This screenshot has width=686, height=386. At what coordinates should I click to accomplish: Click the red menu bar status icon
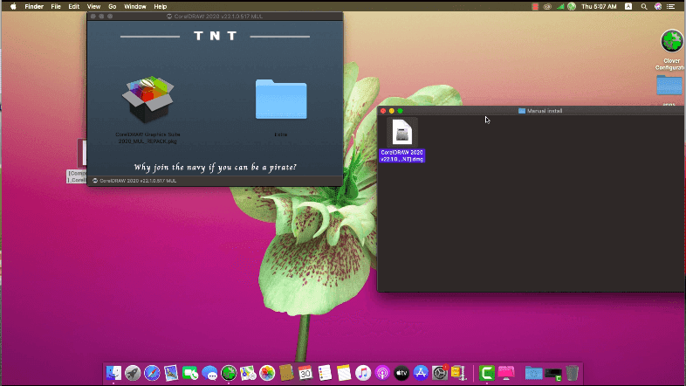pyautogui.click(x=535, y=7)
